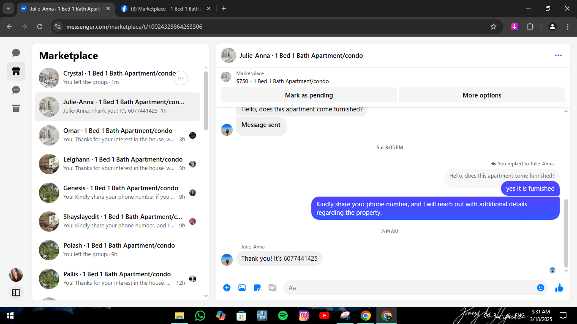Image resolution: width=577 pixels, height=324 pixels.
Task: Click the listing thumbnail in chat header
Action: (226, 77)
